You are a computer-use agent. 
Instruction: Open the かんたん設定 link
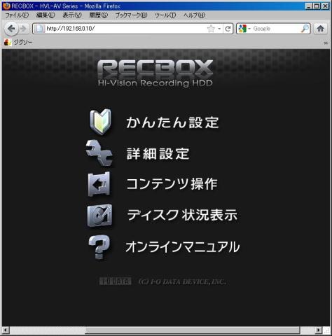point(172,122)
